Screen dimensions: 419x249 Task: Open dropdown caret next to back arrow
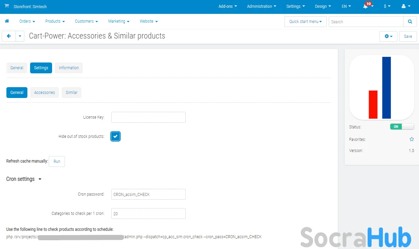(20, 36)
